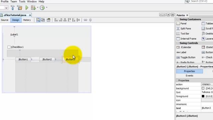The height and width of the screenshot is (120, 213).
Task: Select the Properties button in property sheet
Action: coord(189,71)
